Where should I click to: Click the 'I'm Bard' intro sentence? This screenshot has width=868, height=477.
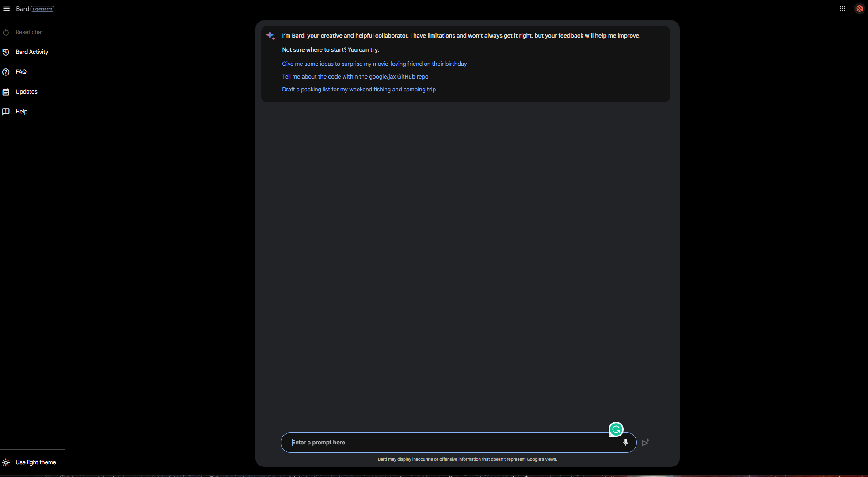[x=461, y=36]
